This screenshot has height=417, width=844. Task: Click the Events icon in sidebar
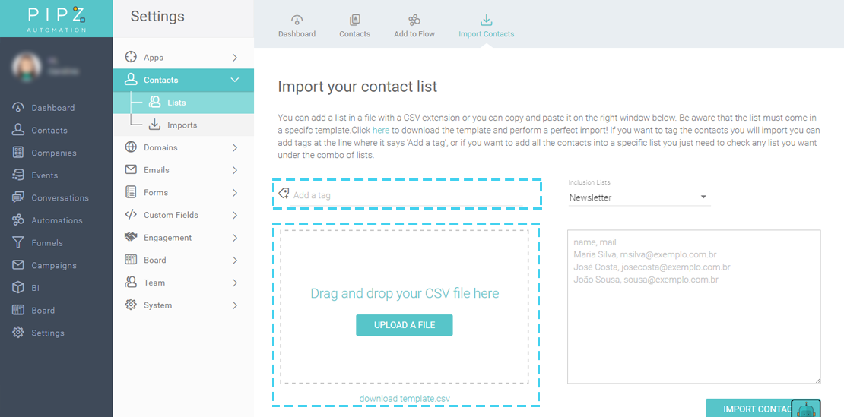tap(18, 175)
